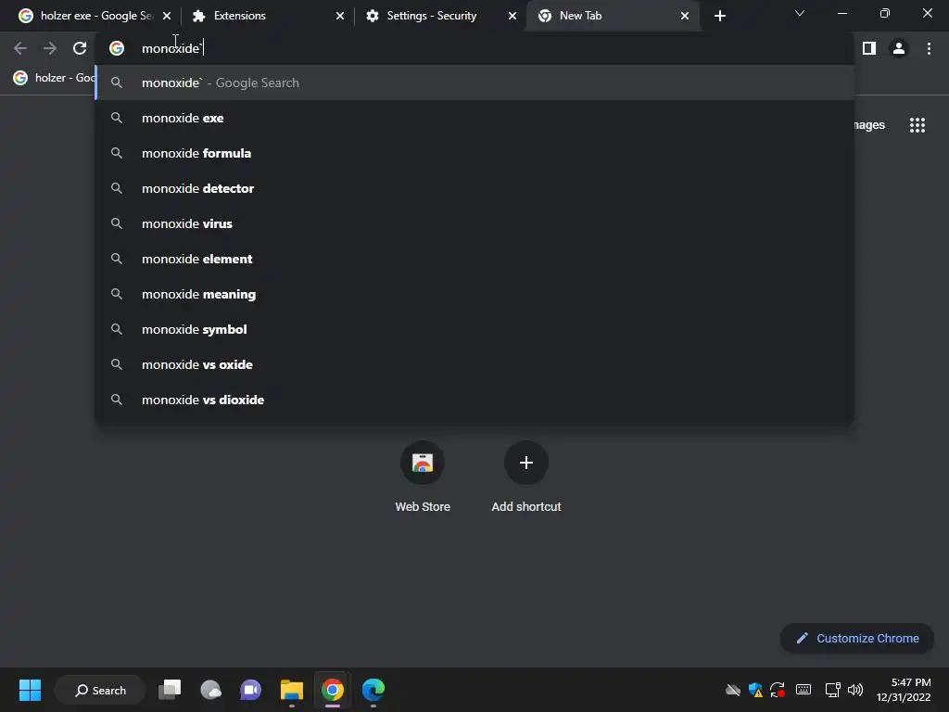The height and width of the screenshot is (712, 949).
Task: Switch to the Settings - Security tab
Action: click(x=439, y=16)
